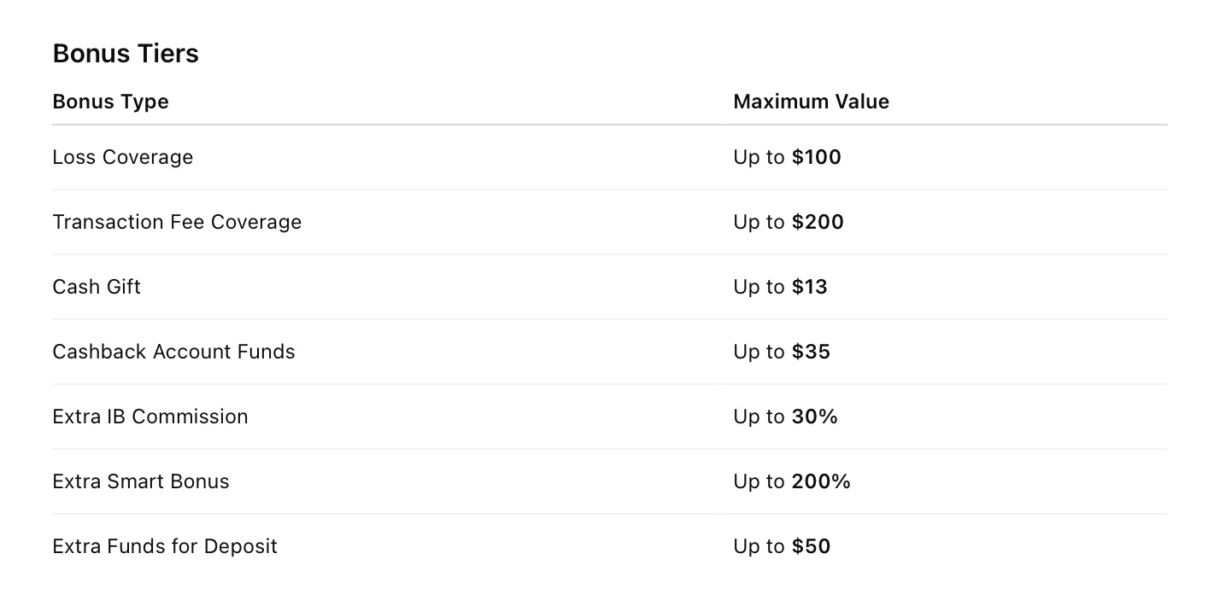Click "Up to" text beside $100
Screen dimensions: 1208x606
759,157
